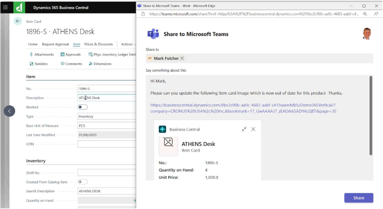Click the empty Shelf No. field
The width and height of the screenshot is (383, 209).
[107, 172]
